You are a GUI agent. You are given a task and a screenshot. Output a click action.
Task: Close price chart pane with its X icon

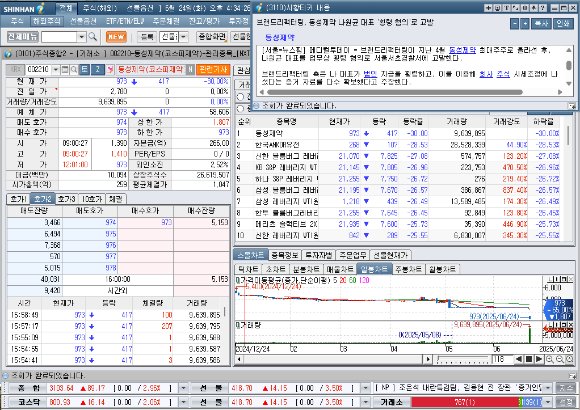[571, 280]
